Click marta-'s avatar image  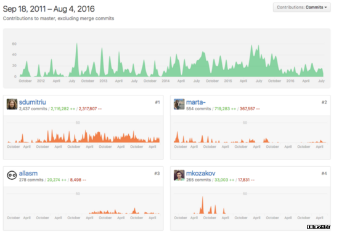tap(179, 104)
